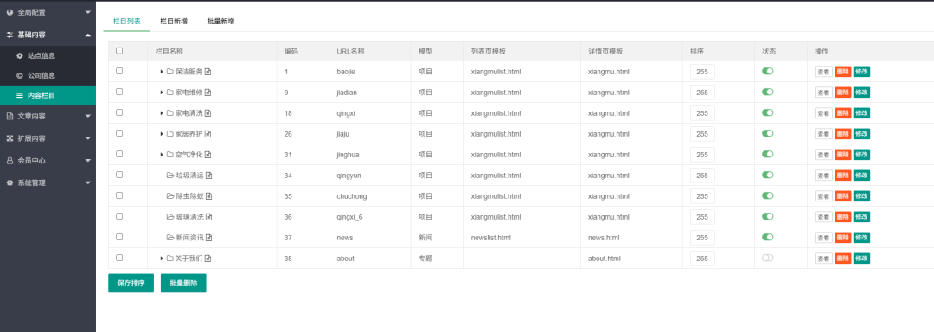Viewport: 934px width, 332px height.
Task: Click open-folder icon of 新闻资讯 row
Action: point(170,238)
